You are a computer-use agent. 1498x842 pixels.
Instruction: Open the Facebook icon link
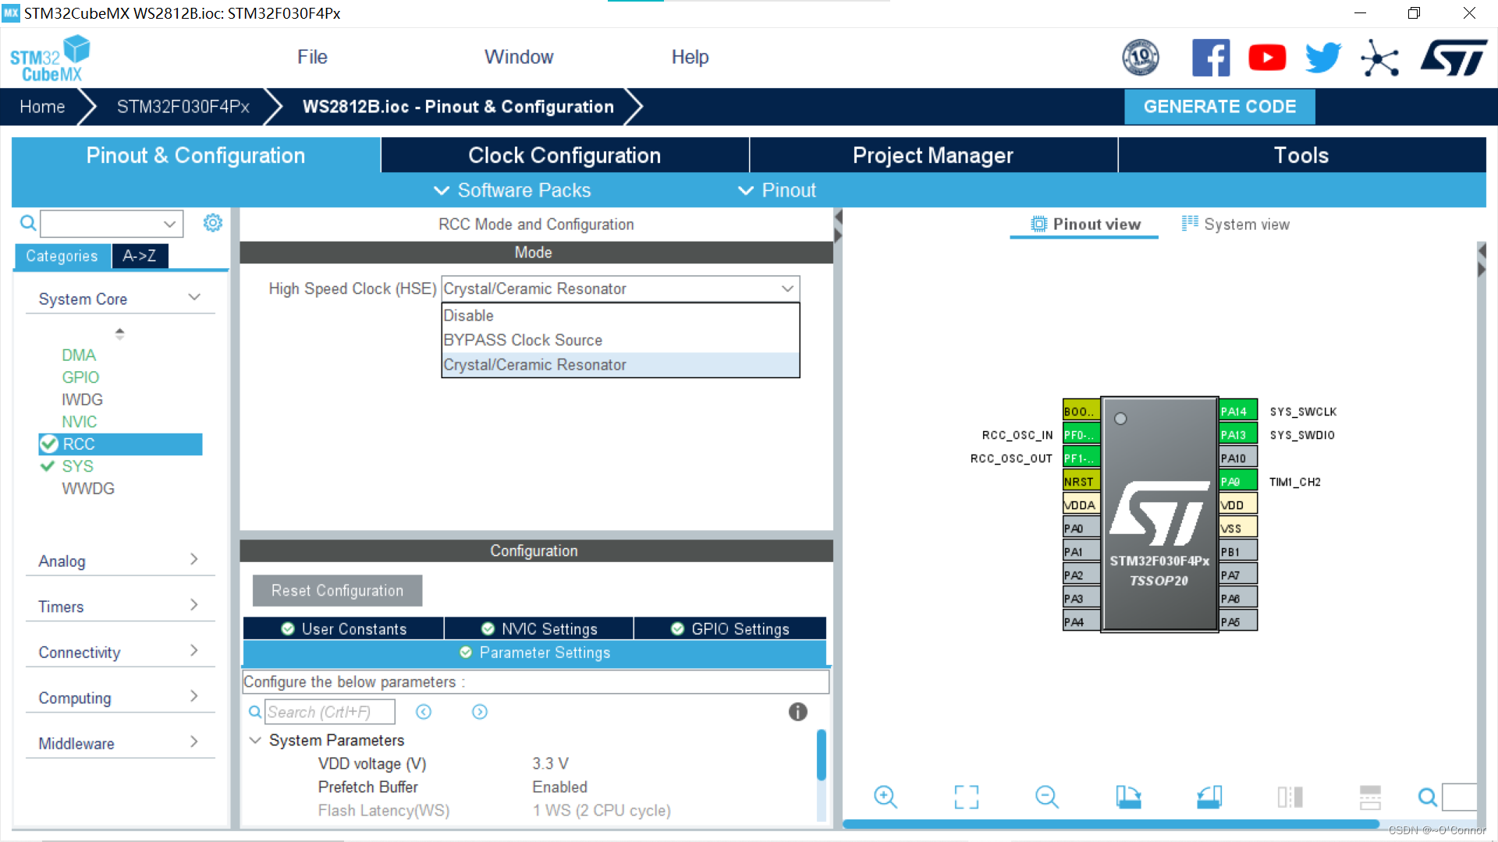pyautogui.click(x=1211, y=58)
